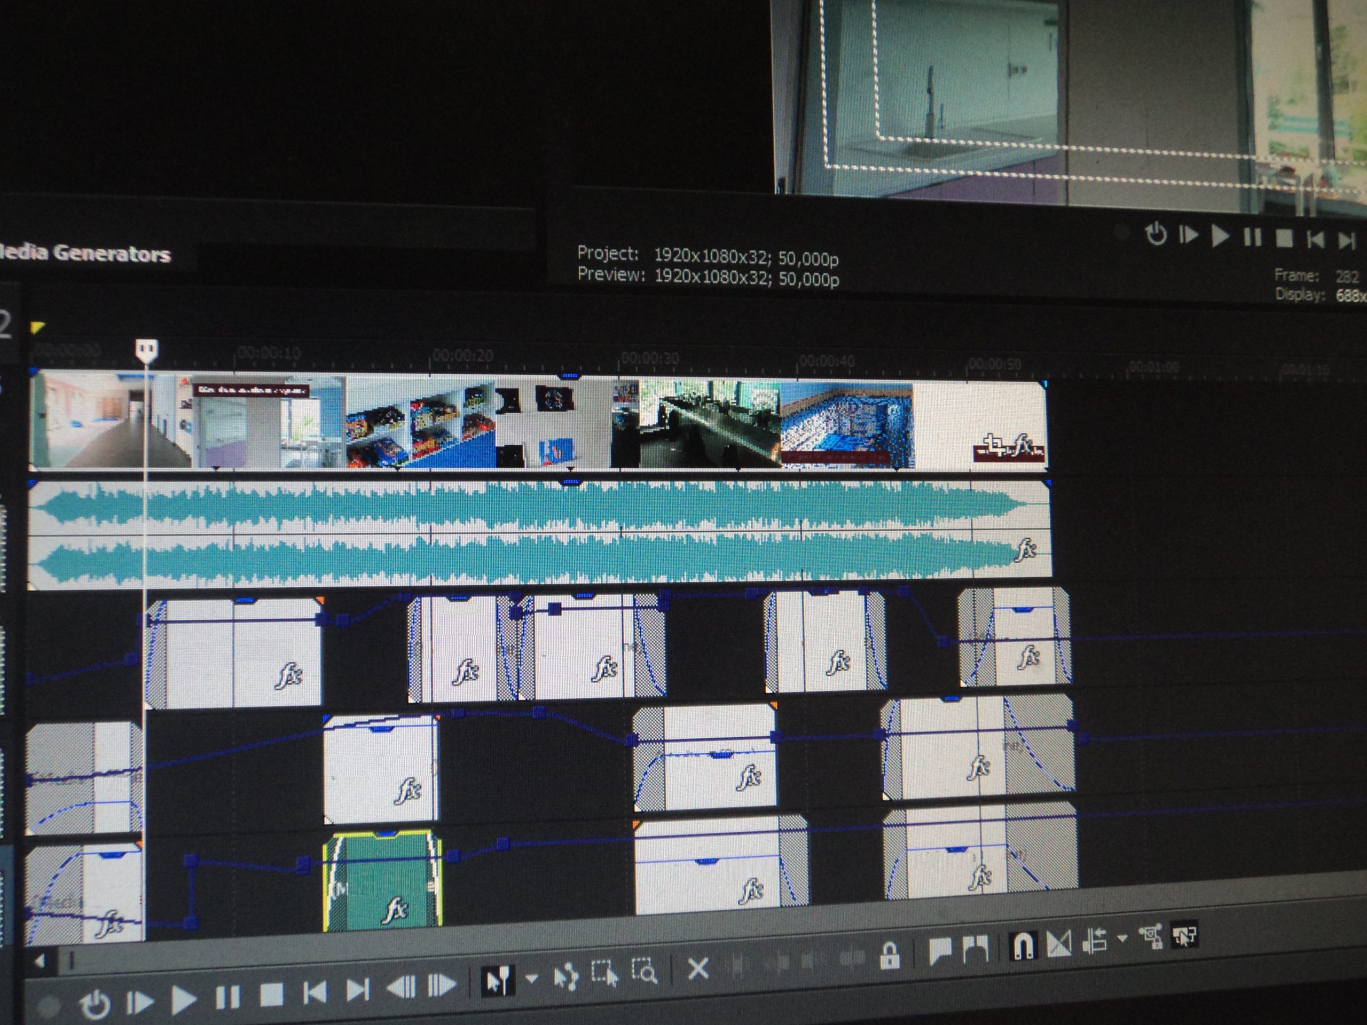Step to the previous frame

pyautogui.click(x=400, y=988)
